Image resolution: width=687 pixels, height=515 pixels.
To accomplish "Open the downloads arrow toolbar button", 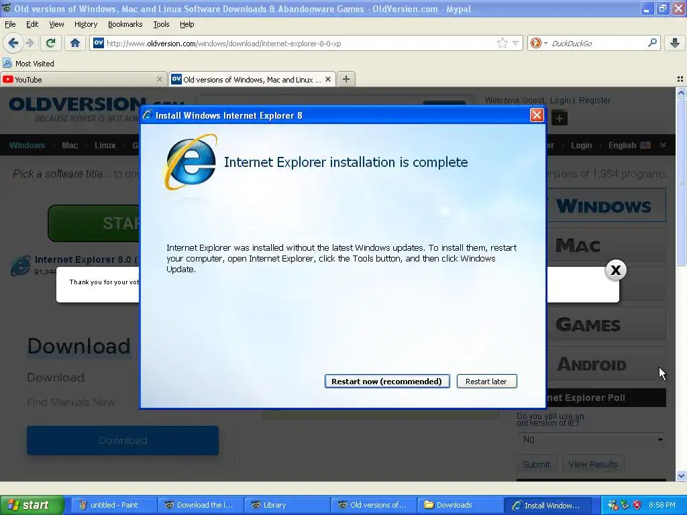I will tap(675, 43).
